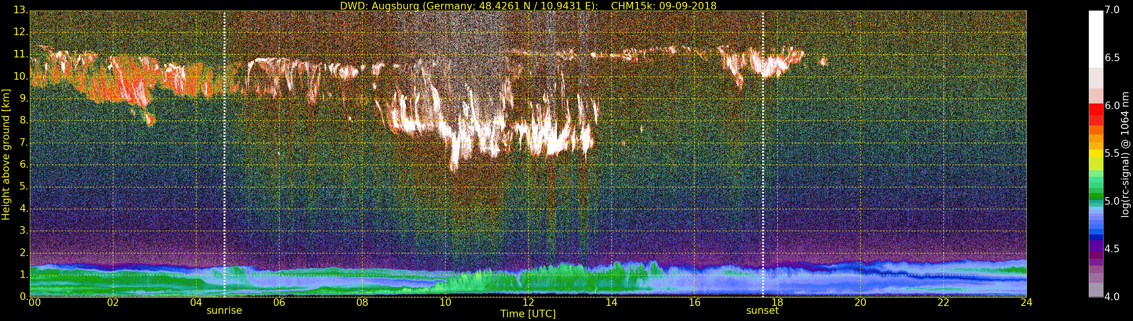Click time axis tick label '04'
Screen dimensions: 1133x321
point(196,302)
